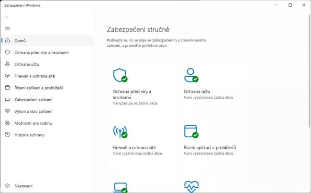This screenshot has width=311, height=193.
Task: Open Zabezpečení zařízení in the sidebar
Action: pos(47,100)
